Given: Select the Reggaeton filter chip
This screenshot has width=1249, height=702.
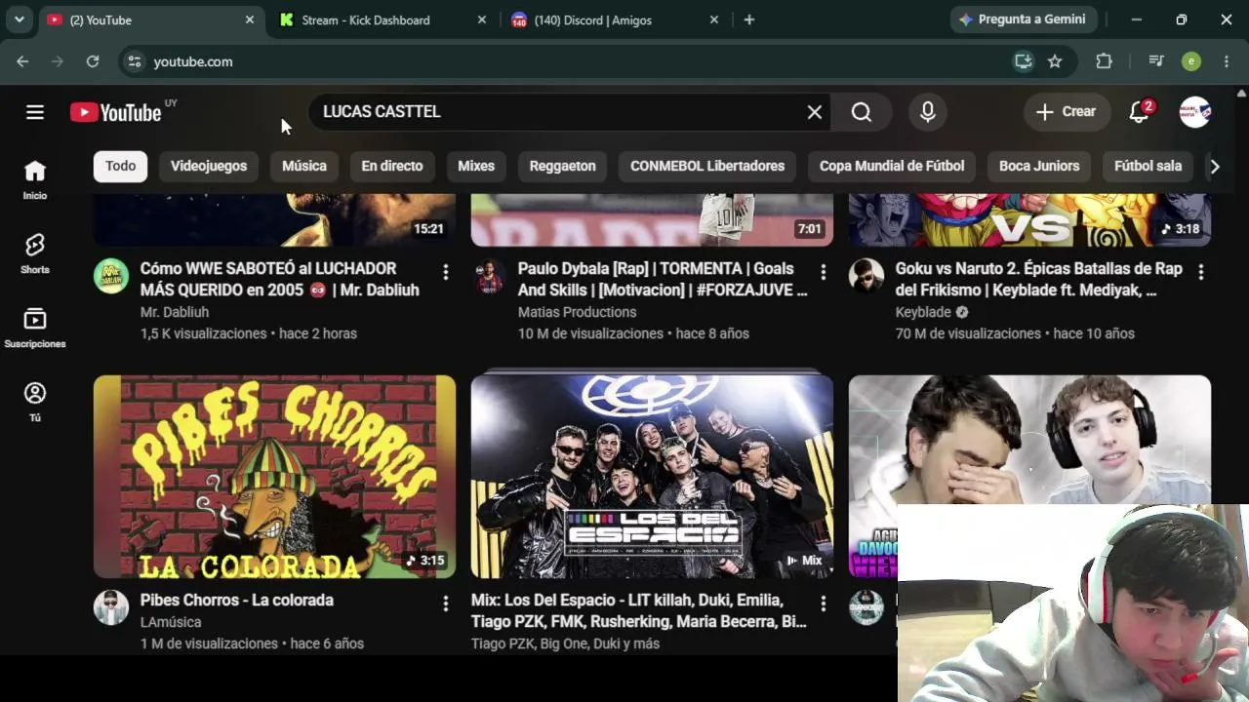Looking at the screenshot, I should tap(563, 166).
